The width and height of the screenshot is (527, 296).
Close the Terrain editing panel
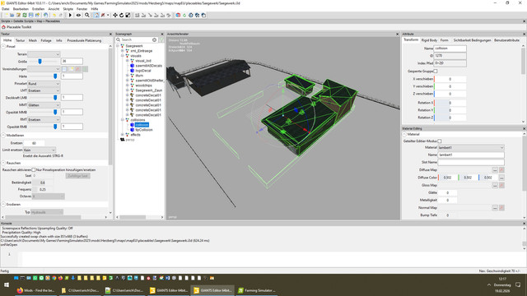(x=110, y=34)
